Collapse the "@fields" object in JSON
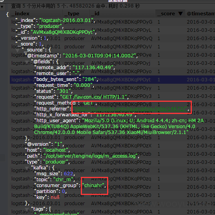215x215 pixels. point(27,62)
